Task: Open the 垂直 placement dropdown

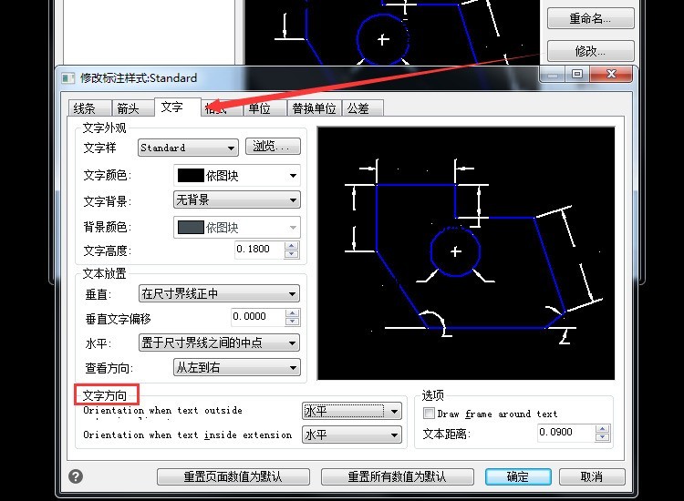Action: pos(219,293)
